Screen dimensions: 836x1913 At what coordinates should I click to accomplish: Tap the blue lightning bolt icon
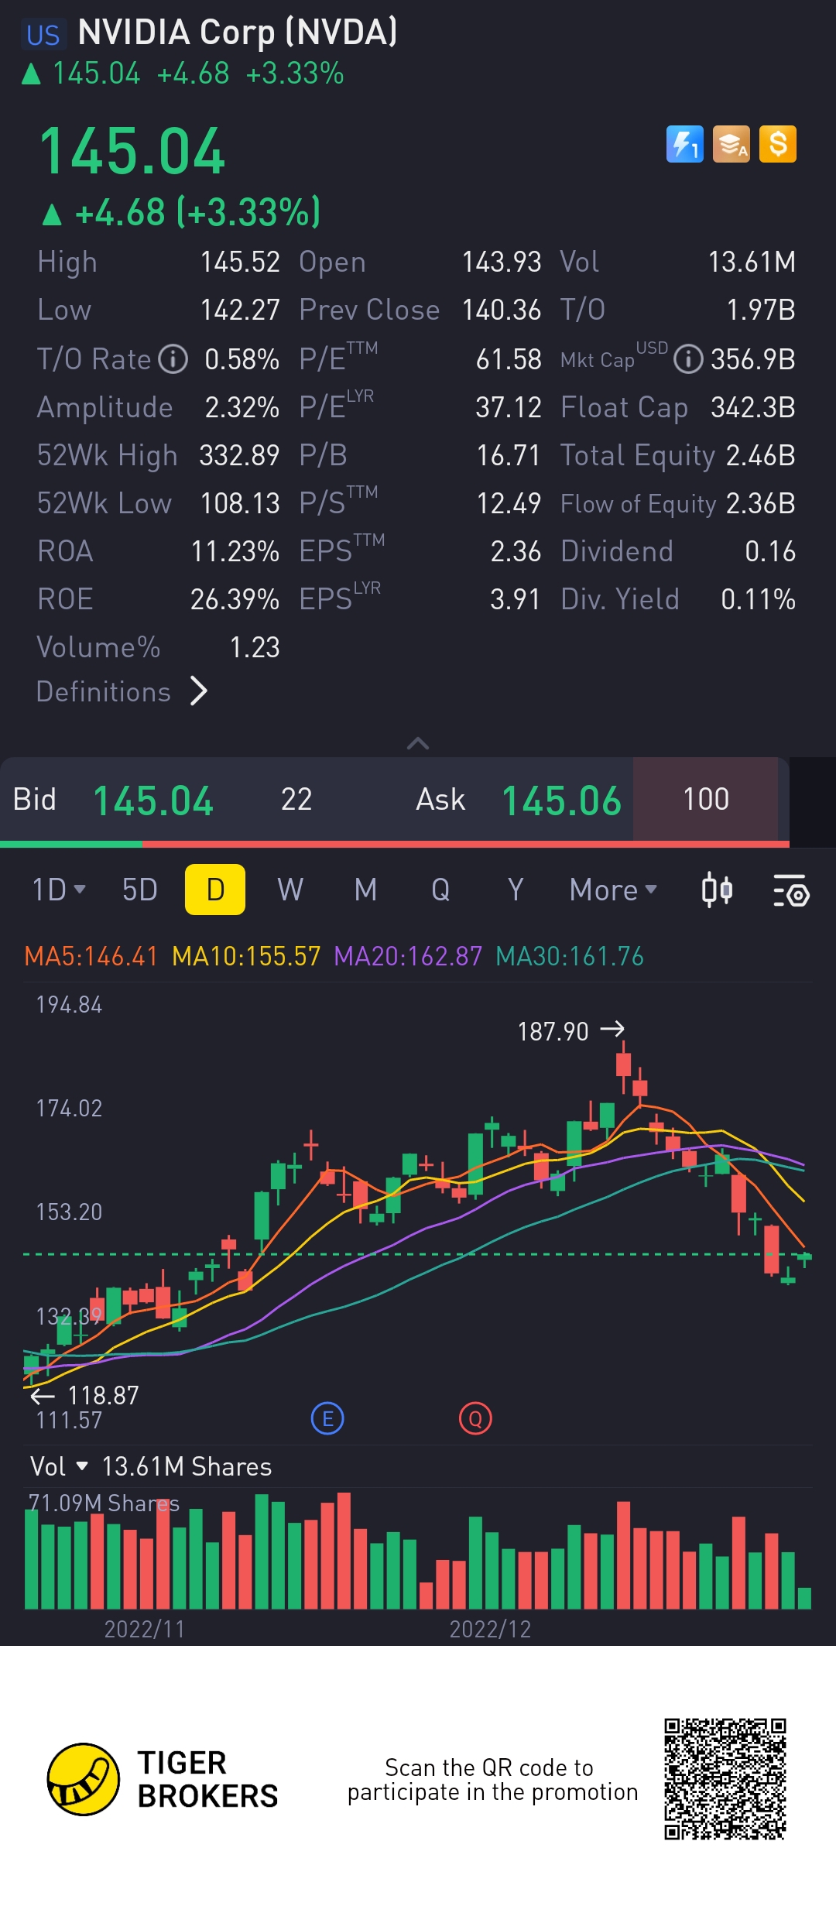[685, 144]
